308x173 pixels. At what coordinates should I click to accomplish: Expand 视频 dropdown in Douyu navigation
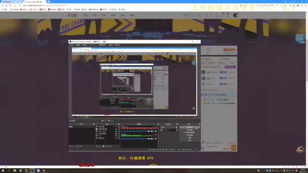click(113, 15)
